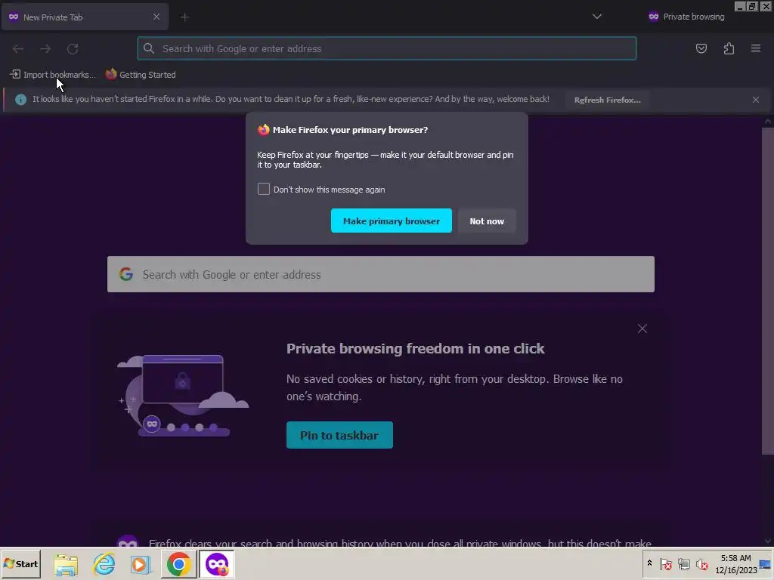
Task: Open a new tab with plus icon
Action: pos(184,17)
